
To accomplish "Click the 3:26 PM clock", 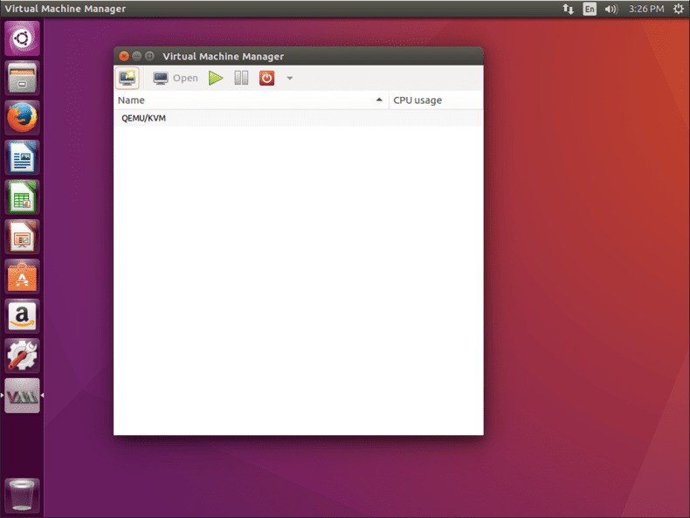I will pos(646,9).
